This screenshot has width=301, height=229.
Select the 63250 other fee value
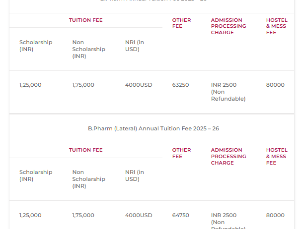pyautogui.click(x=180, y=85)
